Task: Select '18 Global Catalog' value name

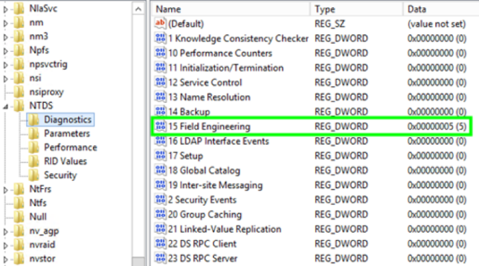Action: coord(204,171)
